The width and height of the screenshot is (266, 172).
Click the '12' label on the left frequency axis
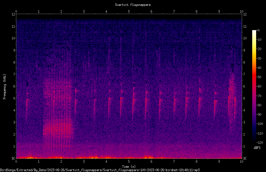click(x=14, y=14)
